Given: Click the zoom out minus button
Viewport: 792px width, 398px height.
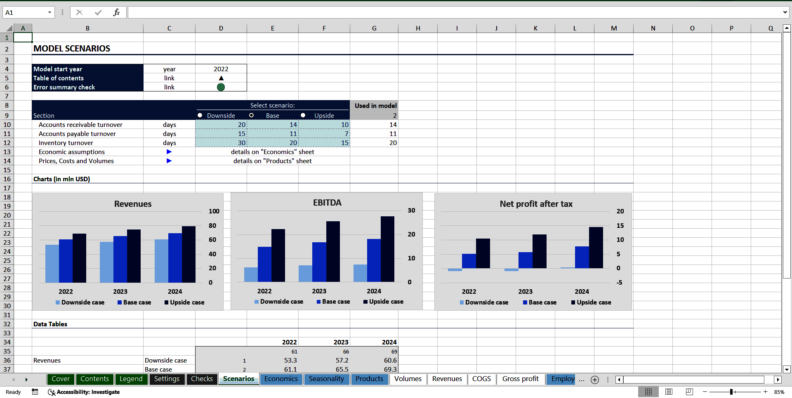Looking at the screenshot, I should [x=705, y=392].
